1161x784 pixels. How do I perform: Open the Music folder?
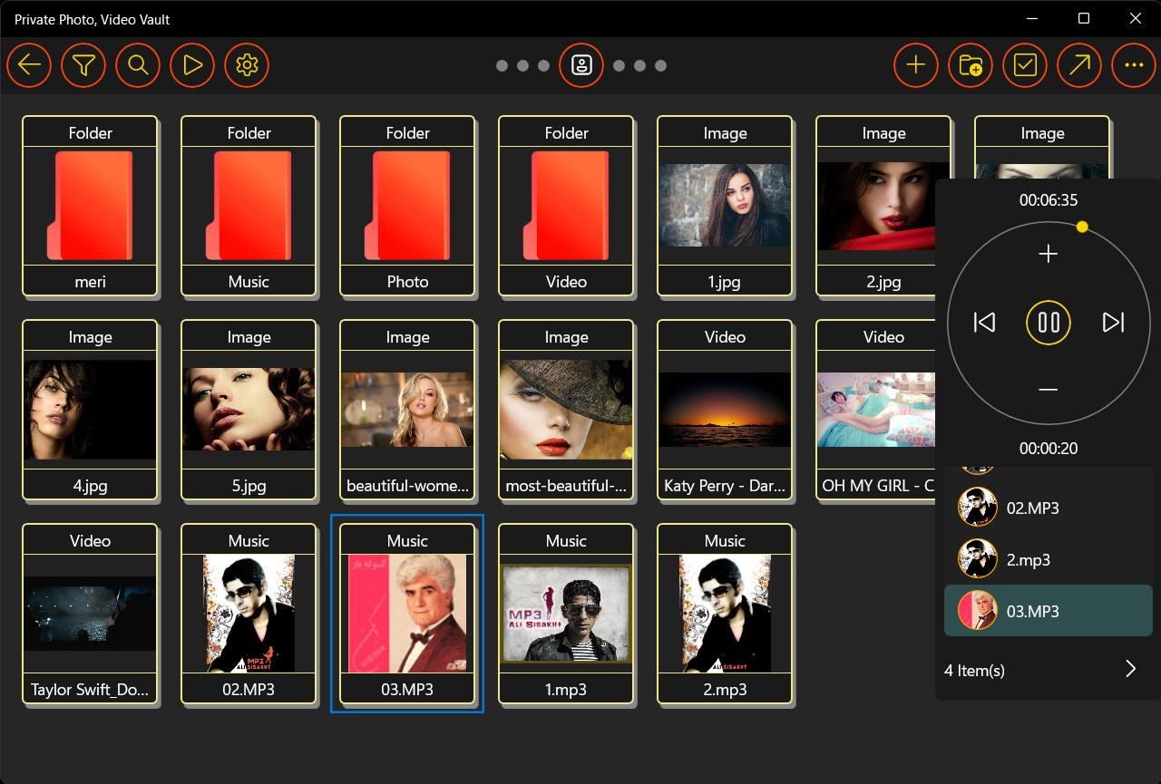click(248, 207)
